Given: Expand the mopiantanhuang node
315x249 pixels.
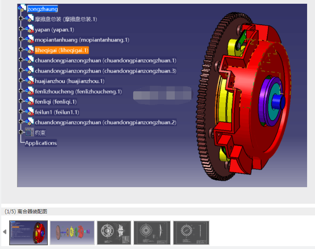Looking at the screenshot, I should point(21,39).
